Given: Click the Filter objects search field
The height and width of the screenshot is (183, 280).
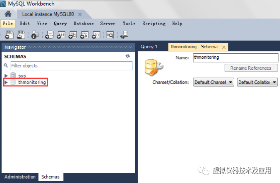Looking at the screenshot, I should tap(71, 66).
